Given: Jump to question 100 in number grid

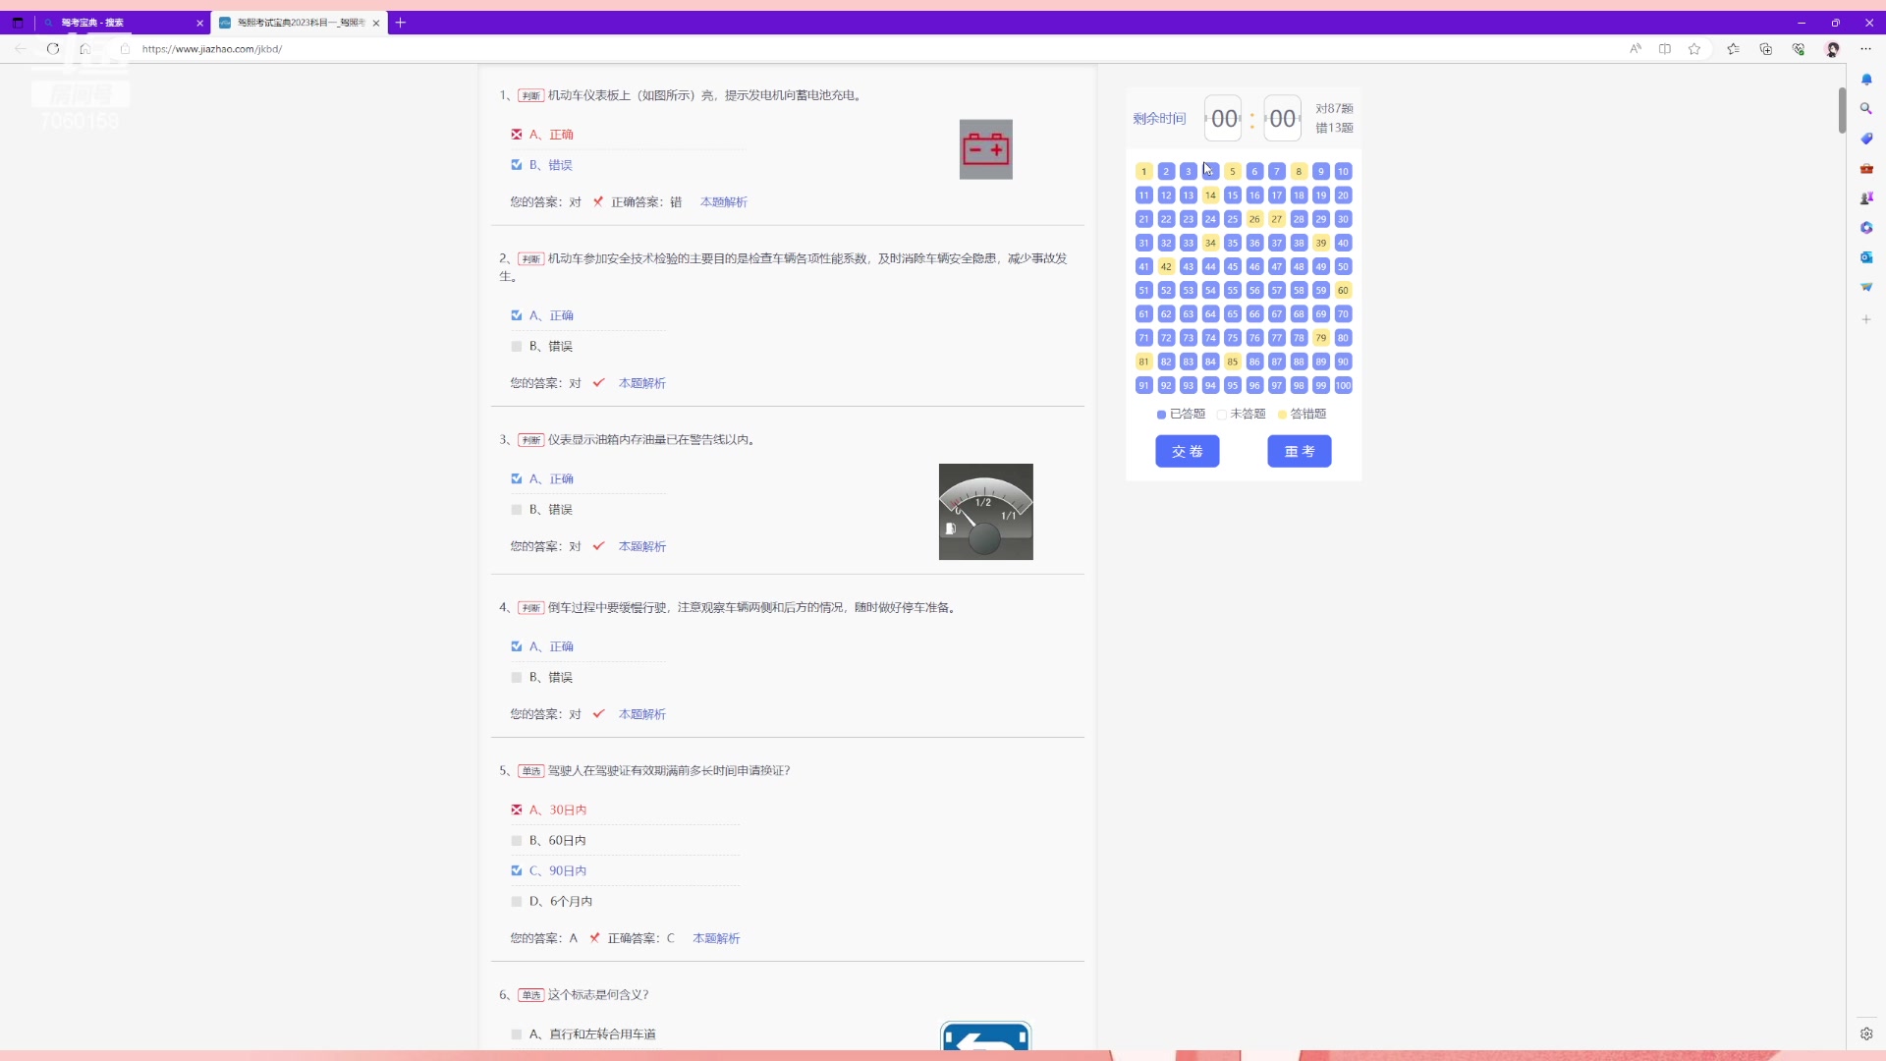Looking at the screenshot, I should click(1343, 385).
